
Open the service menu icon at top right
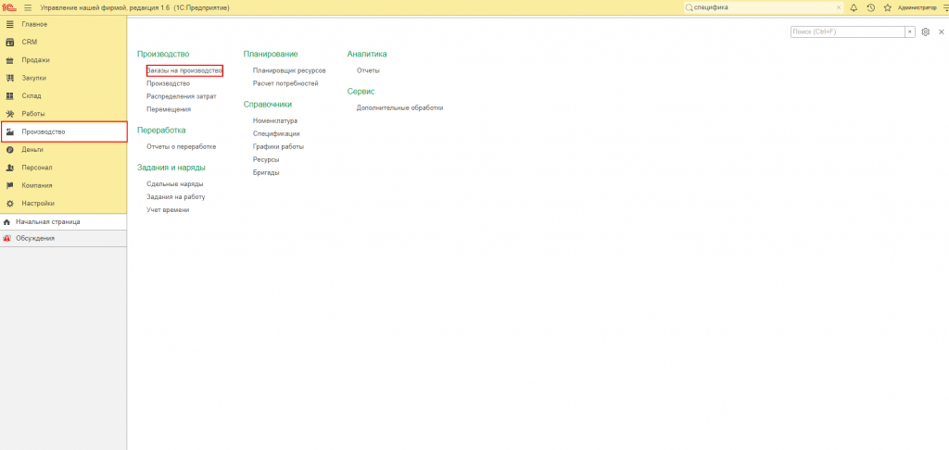(945, 7)
